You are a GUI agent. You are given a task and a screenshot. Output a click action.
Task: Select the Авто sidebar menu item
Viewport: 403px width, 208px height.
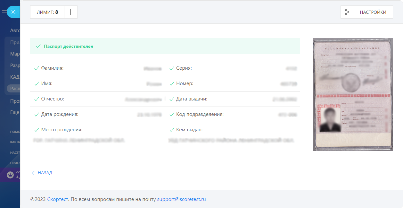(x=15, y=30)
